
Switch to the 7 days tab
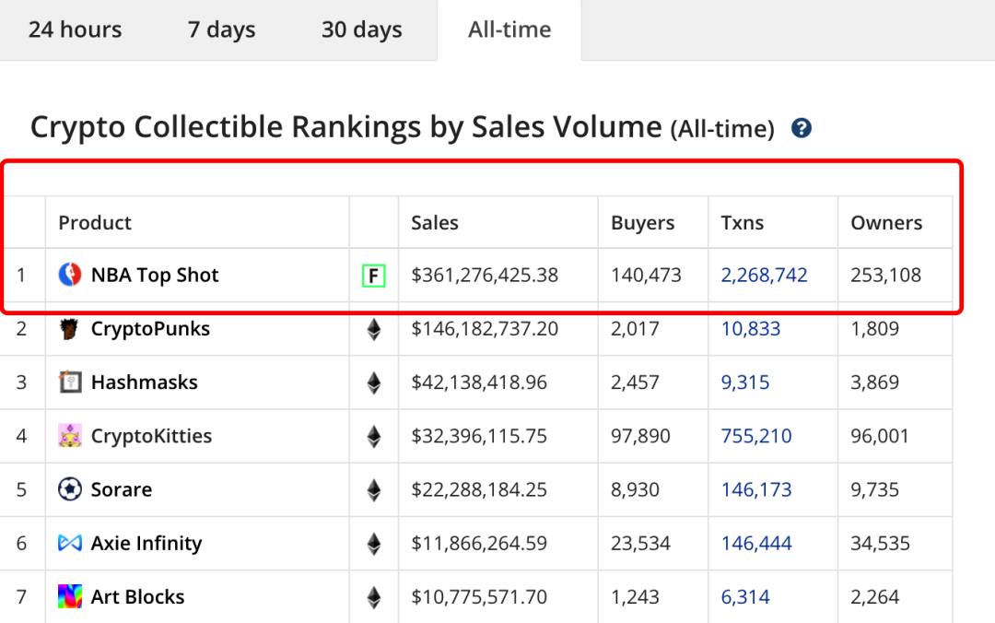(x=221, y=29)
